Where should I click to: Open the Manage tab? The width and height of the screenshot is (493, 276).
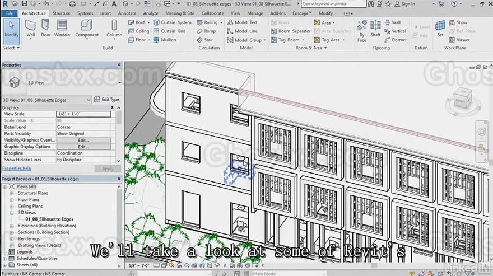click(x=255, y=13)
